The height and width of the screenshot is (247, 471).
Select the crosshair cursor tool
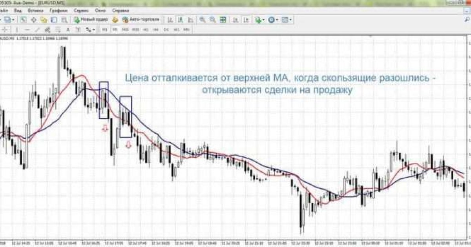click(x=5, y=30)
